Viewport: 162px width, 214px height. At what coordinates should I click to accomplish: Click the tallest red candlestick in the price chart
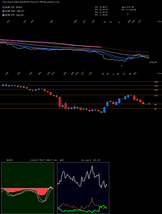pyautogui.click(x=60, y=102)
